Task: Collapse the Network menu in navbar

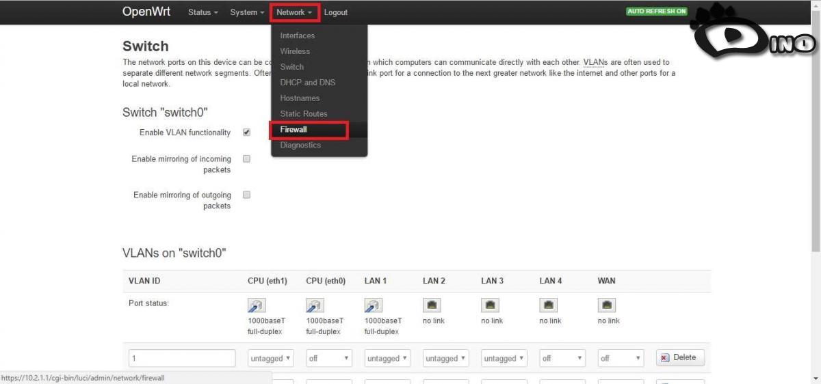Action: [x=294, y=12]
